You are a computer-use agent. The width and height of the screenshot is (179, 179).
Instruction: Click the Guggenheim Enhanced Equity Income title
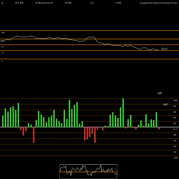pyautogui.click(x=159, y=3)
